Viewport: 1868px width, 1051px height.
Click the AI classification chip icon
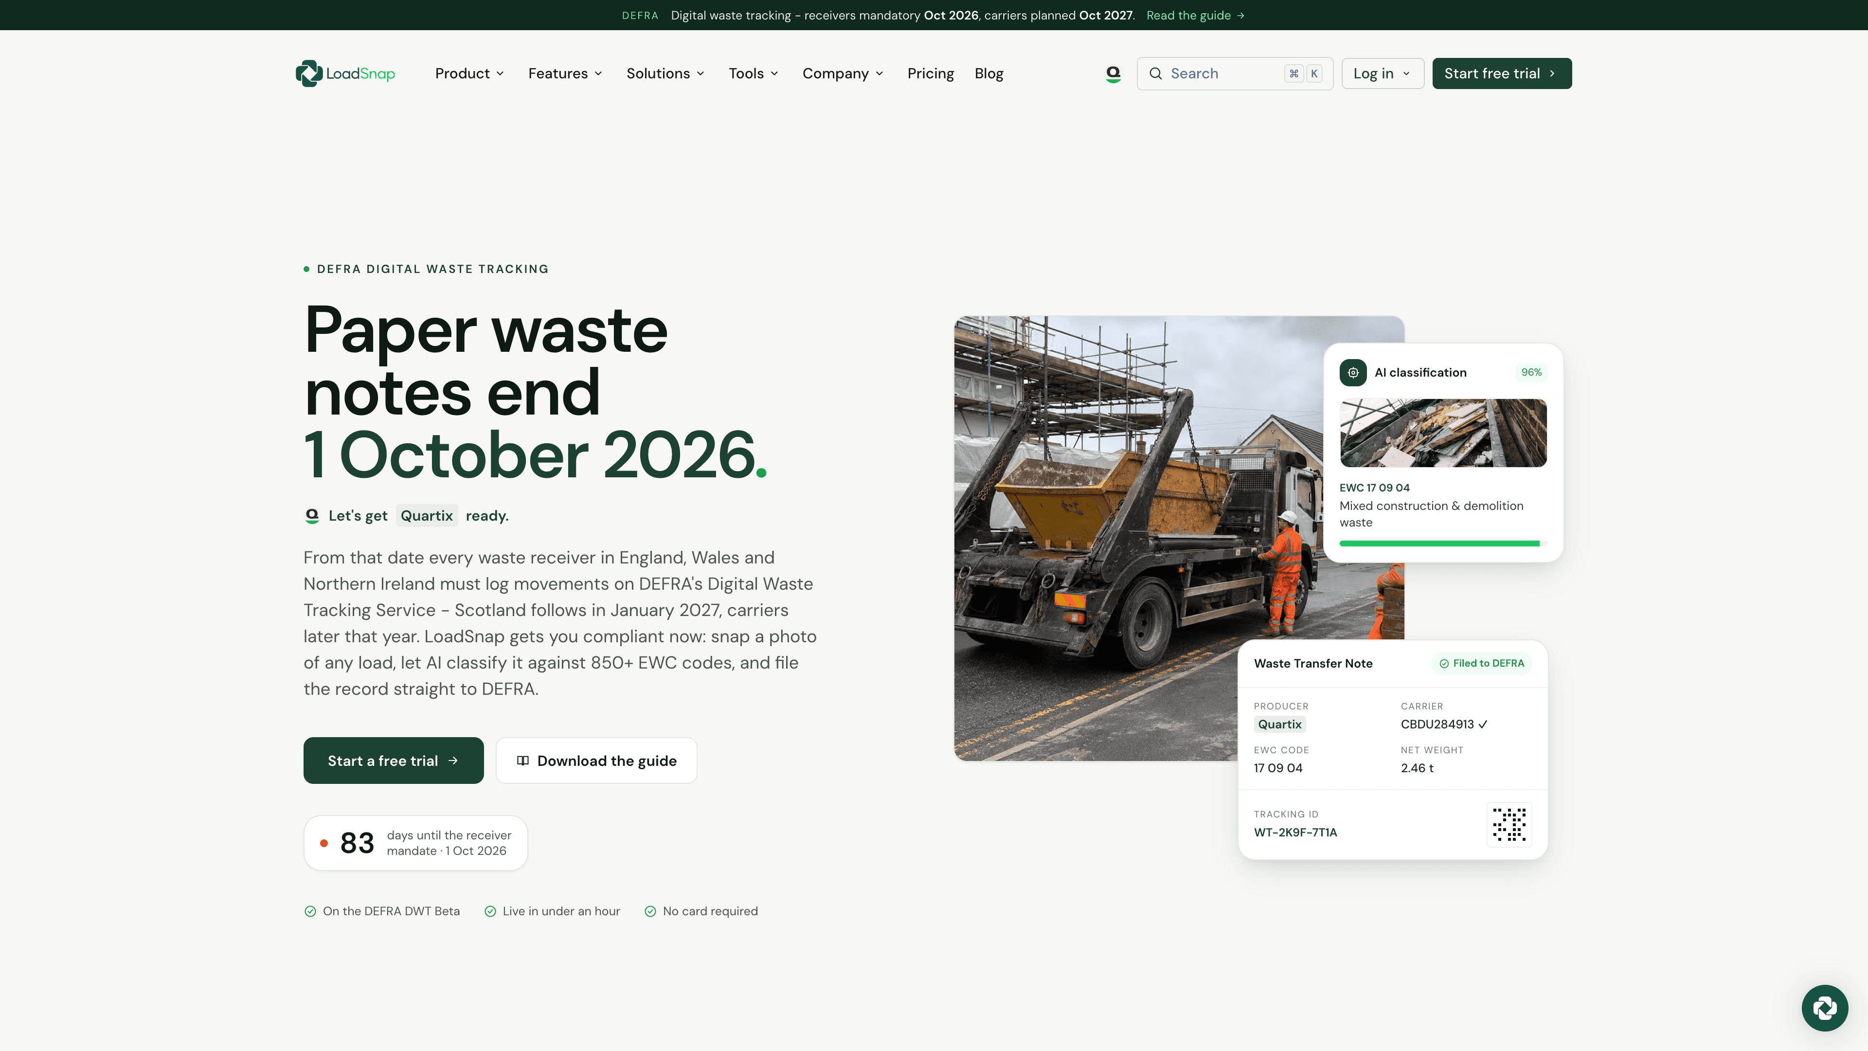[x=1353, y=372]
